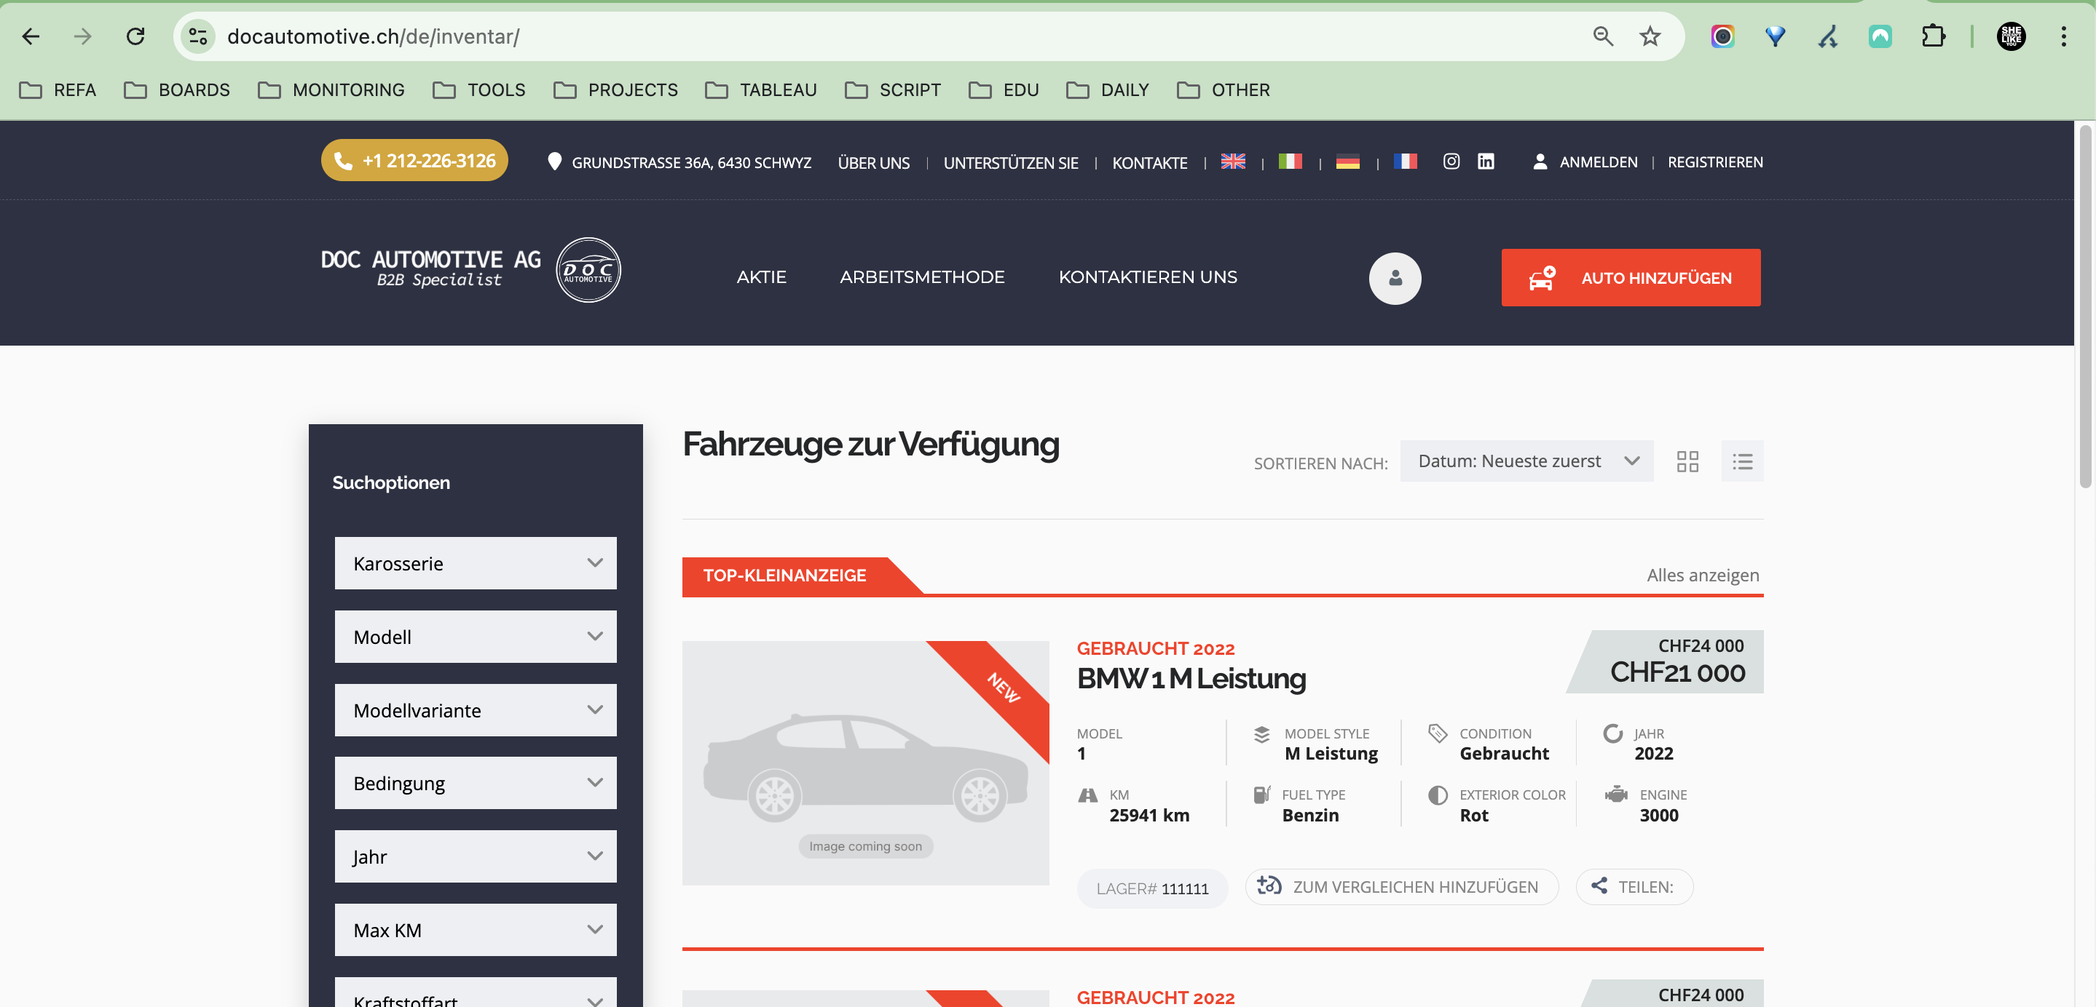
Task: Expand the Jahr dropdown
Action: (475, 856)
